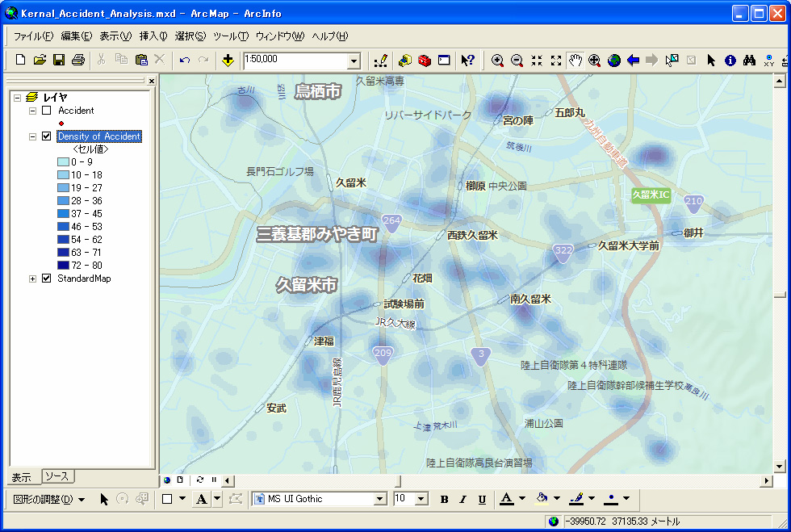Open the map scale 1:50,000 dropdown

pyautogui.click(x=354, y=61)
